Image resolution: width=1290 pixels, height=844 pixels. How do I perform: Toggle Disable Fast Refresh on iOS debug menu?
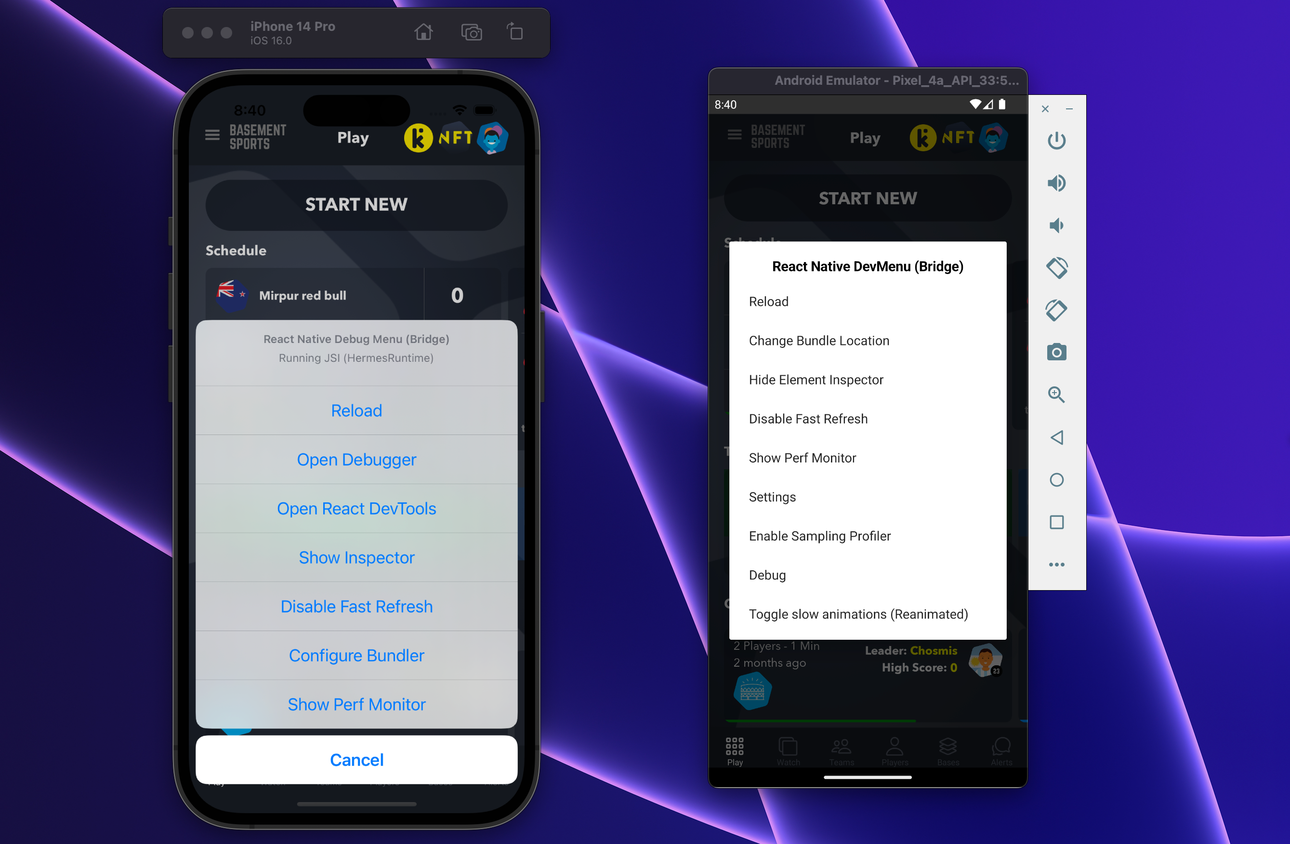(356, 606)
